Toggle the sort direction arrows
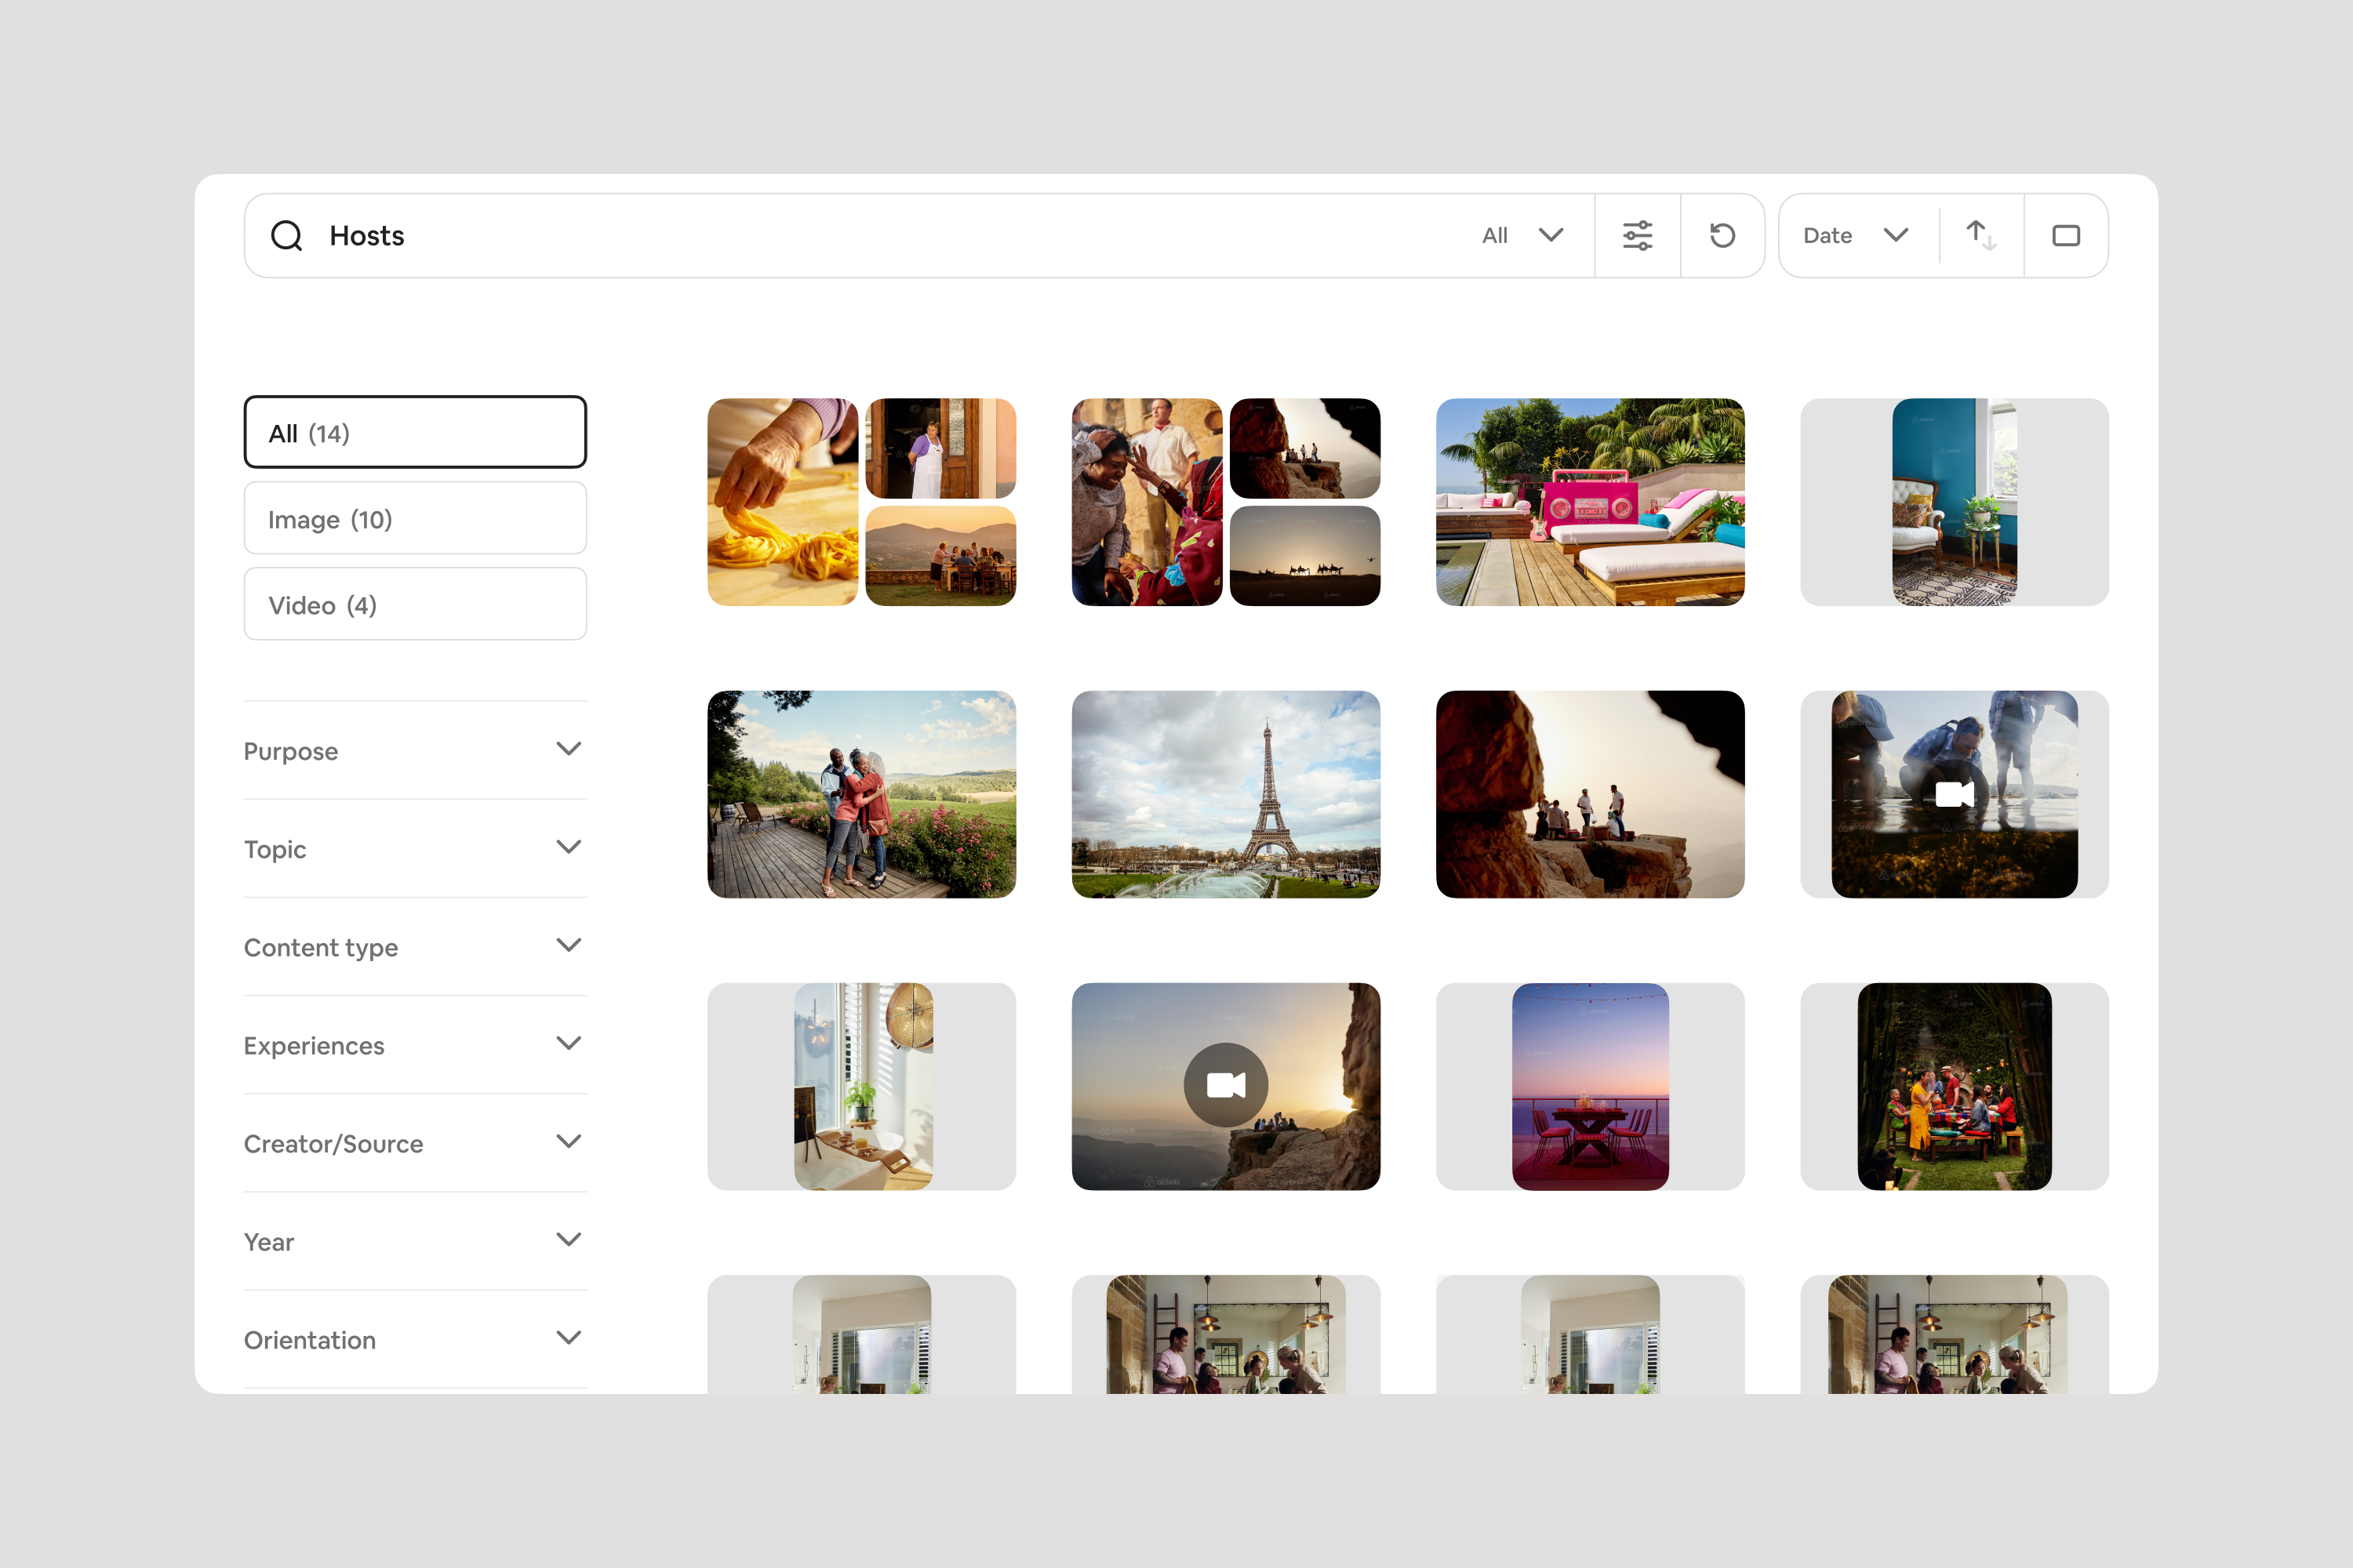Viewport: 2353px width, 1568px height. pos(1981,236)
